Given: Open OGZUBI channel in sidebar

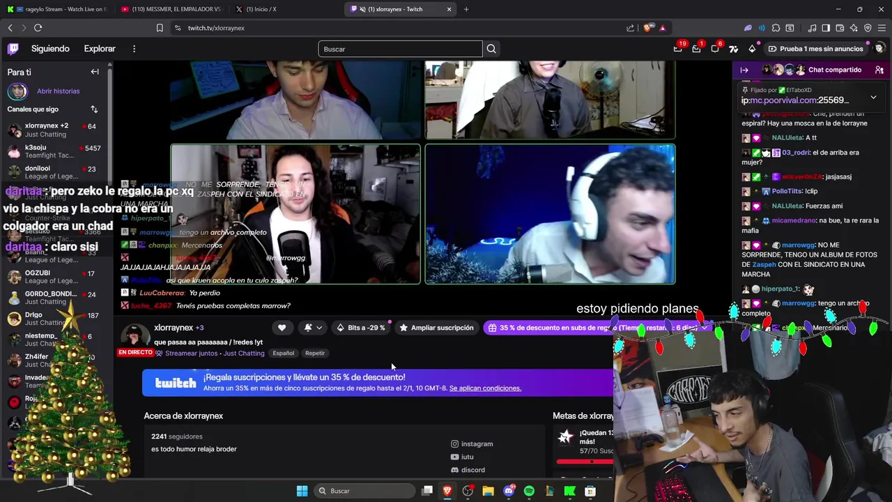Looking at the screenshot, I should (56, 277).
